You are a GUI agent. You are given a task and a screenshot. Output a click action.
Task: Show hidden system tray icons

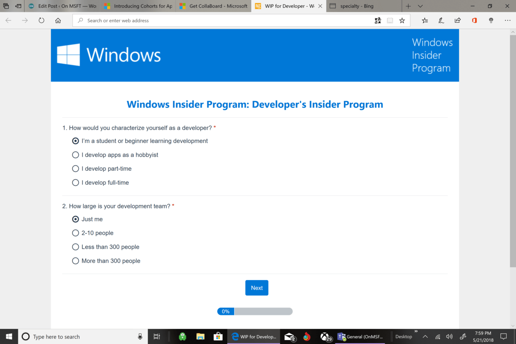pos(425,336)
